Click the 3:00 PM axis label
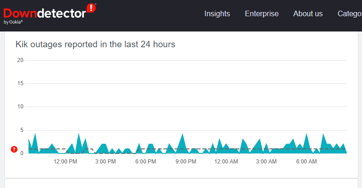The width and height of the screenshot is (362, 188). 106,162
